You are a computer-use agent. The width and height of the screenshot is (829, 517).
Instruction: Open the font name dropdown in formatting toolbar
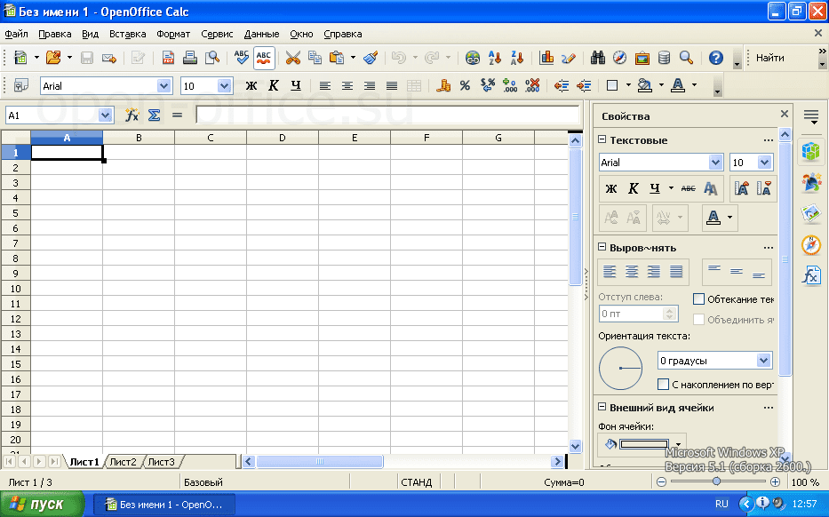(163, 85)
